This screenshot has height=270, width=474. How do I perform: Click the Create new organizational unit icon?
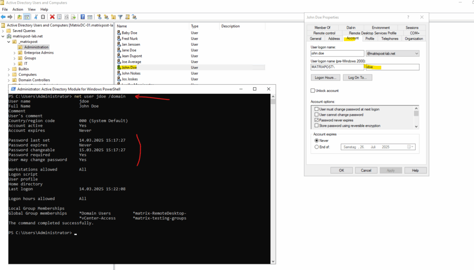[x=113, y=17]
